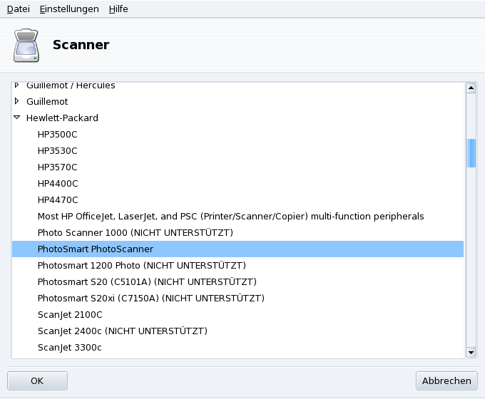Open the Einstellungen menu
Viewport: 485px width, 399px height.
pyautogui.click(x=69, y=9)
